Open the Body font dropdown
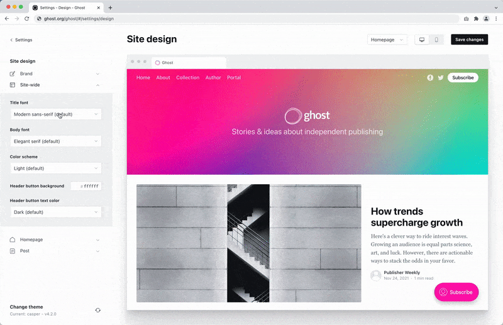This screenshot has height=325, width=503. click(56, 141)
